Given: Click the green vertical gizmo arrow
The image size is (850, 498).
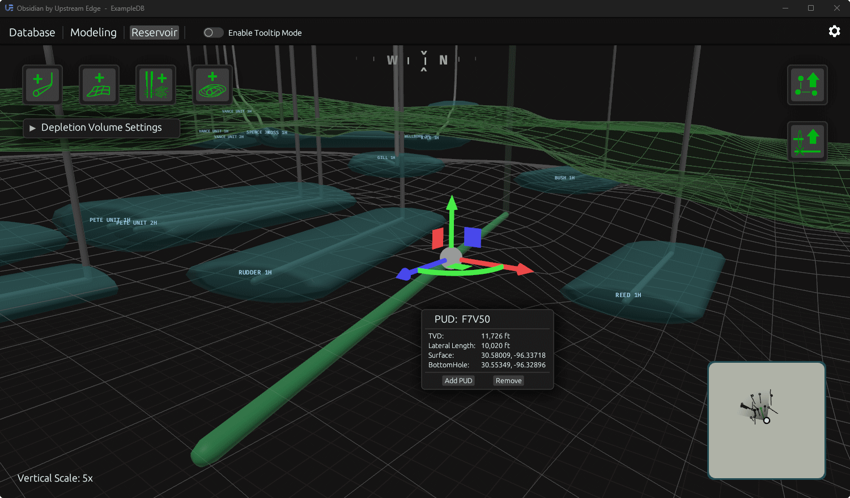Looking at the screenshot, I should pos(452,221).
